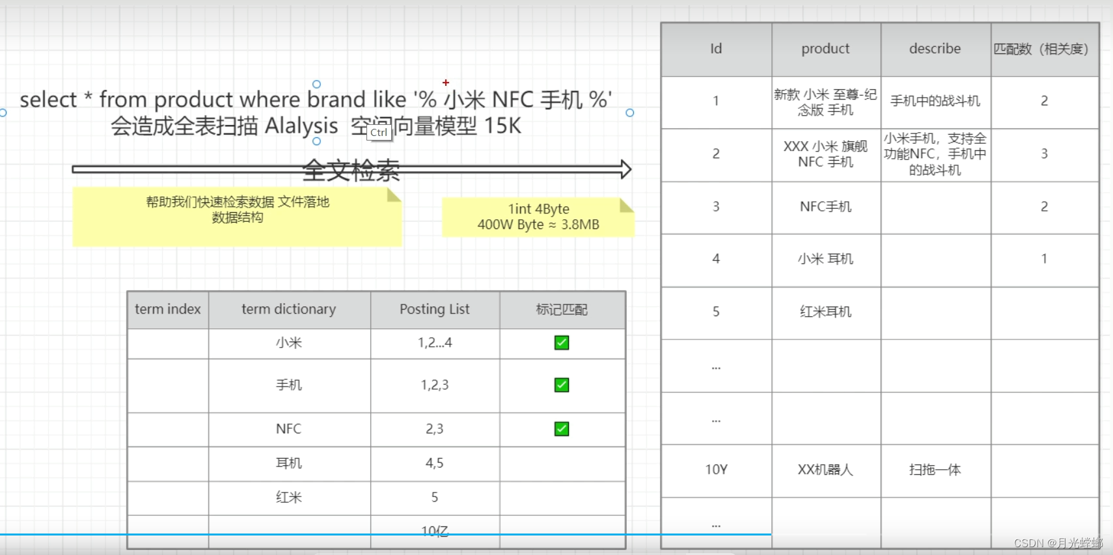Click the Id cell '10Y'
This screenshot has width=1113, height=555.
[716, 470]
